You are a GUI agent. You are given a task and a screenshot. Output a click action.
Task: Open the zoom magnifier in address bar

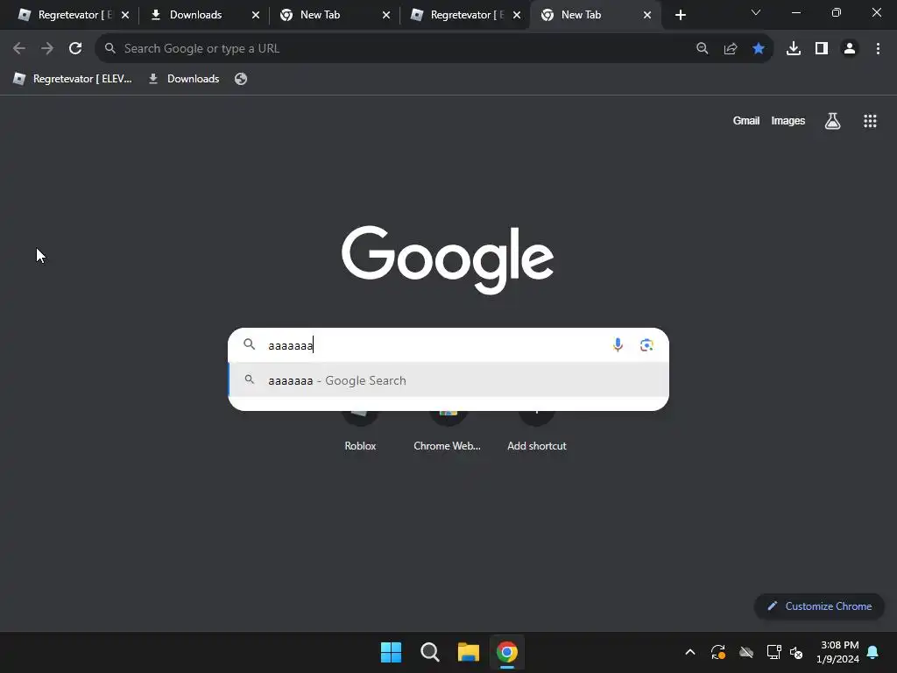[x=702, y=49]
